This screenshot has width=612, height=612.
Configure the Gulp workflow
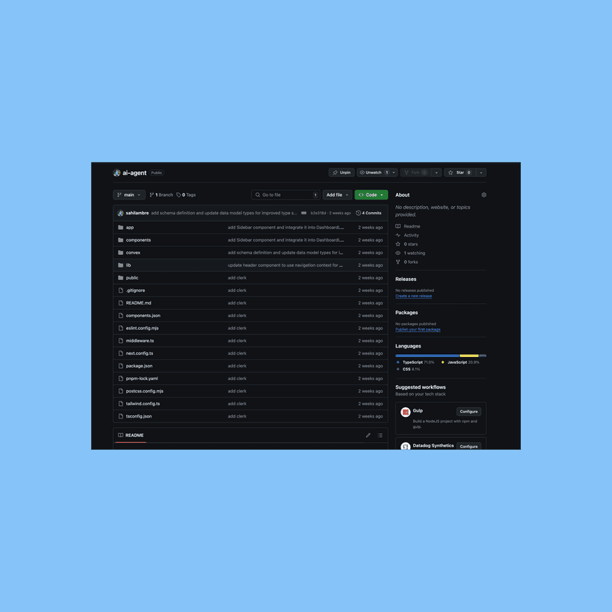[469, 412]
